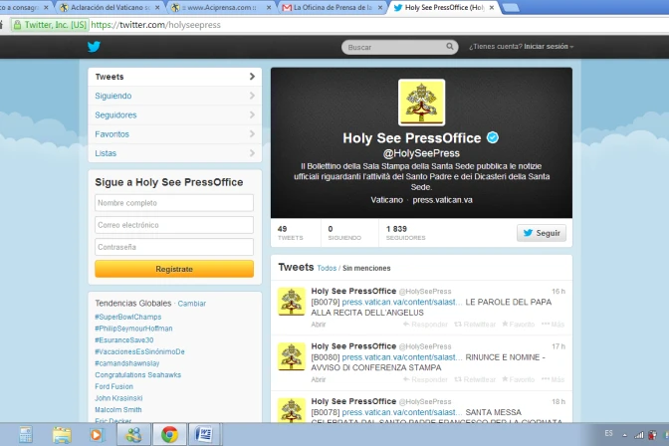669x446 pixels.
Task: Click the yellow Regístrate button
Action: pos(174,269)
